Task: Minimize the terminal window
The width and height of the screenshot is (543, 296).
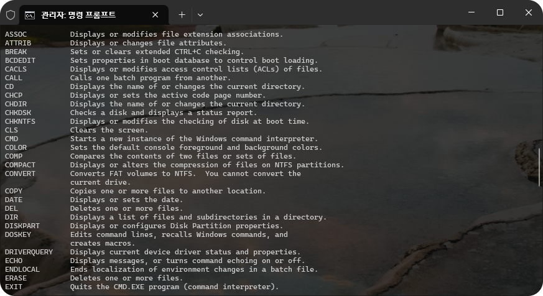Action: click(x=470, y=13)
